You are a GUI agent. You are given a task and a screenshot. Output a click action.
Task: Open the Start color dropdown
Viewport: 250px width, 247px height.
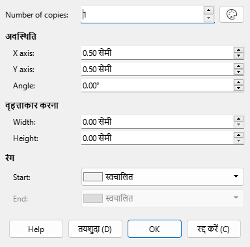pyautogui.click(x=163, y=177)
